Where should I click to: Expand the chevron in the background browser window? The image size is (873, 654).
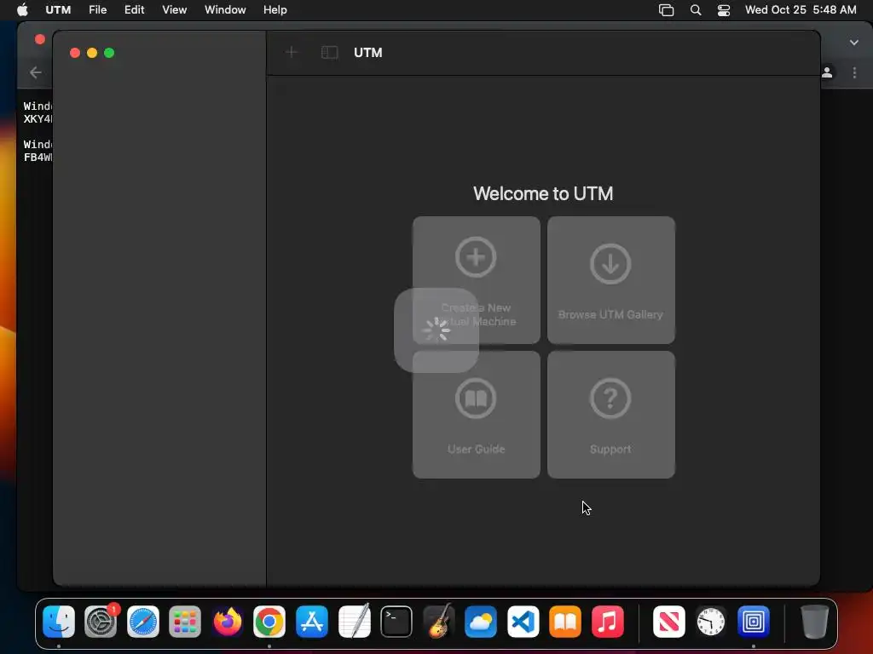tap(854, 43)
